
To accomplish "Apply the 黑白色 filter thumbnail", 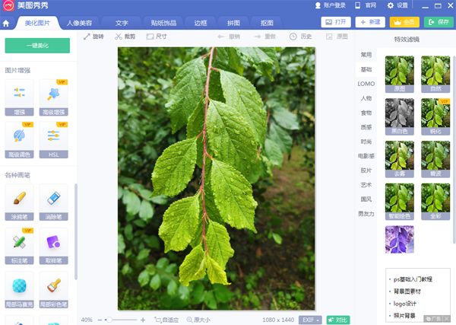I will click(x=399, y=116).
